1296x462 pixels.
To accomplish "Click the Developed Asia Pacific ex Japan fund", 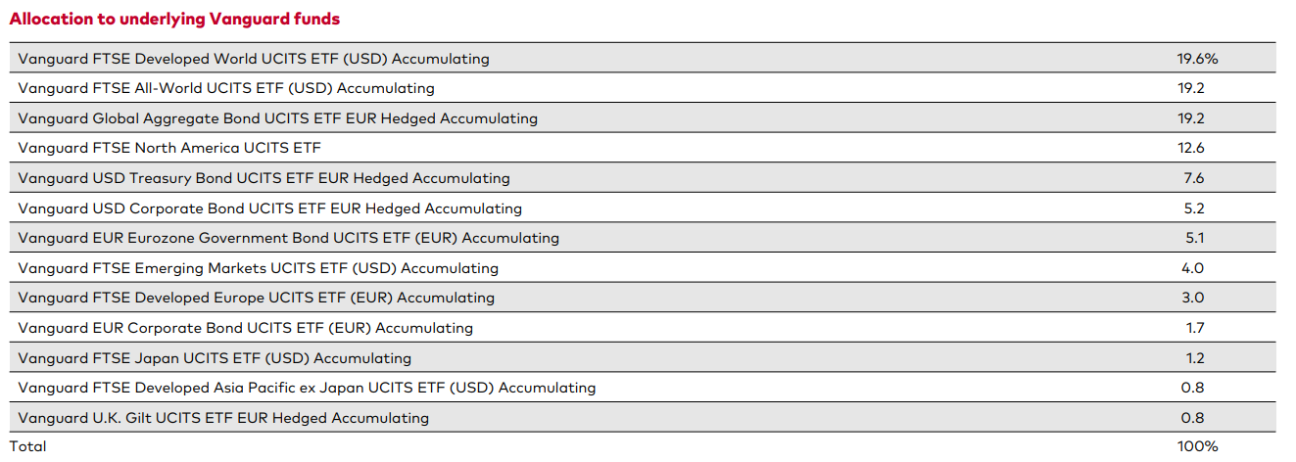I will 307,388.
